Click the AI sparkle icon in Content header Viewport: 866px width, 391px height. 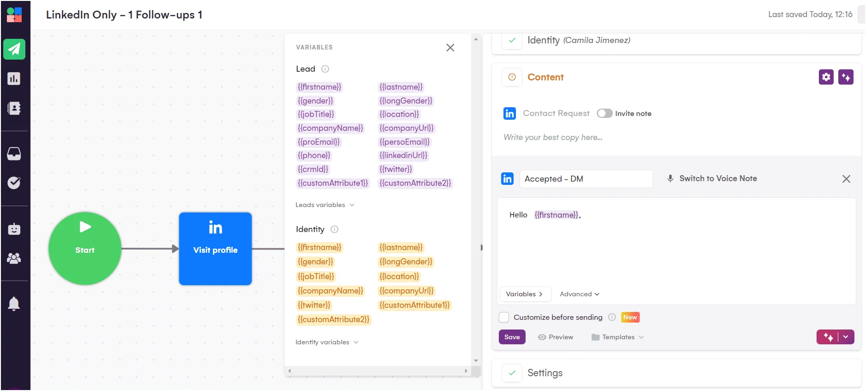point(846,77)
